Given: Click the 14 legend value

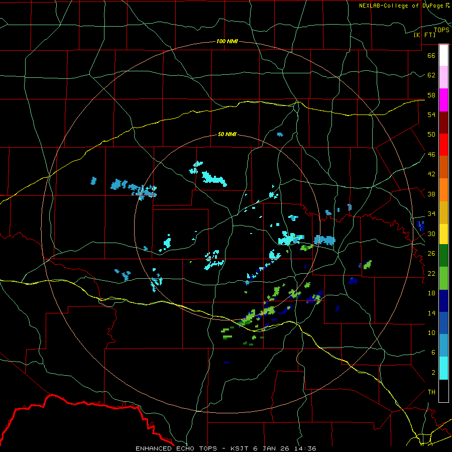Looking at the screenshot, I should point(431,313).
